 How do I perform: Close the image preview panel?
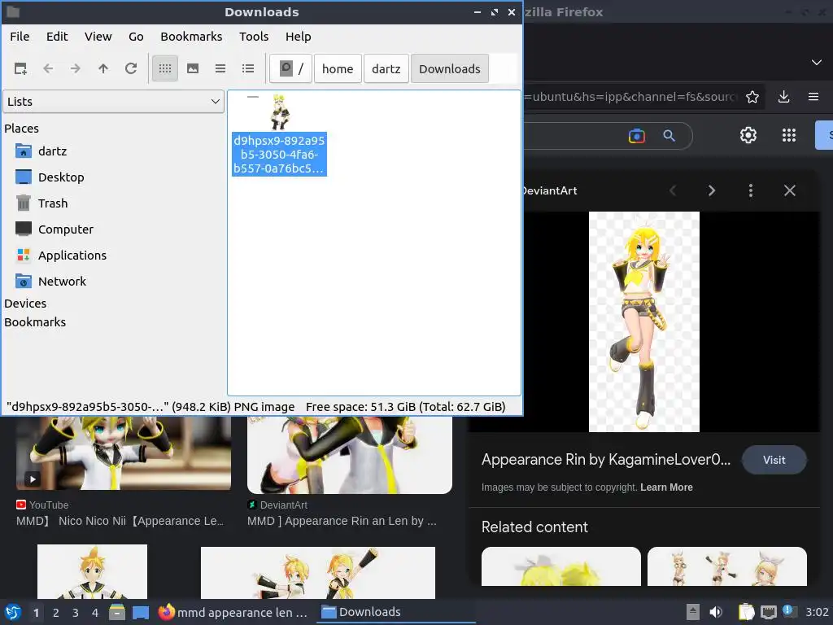click(790, 190)
